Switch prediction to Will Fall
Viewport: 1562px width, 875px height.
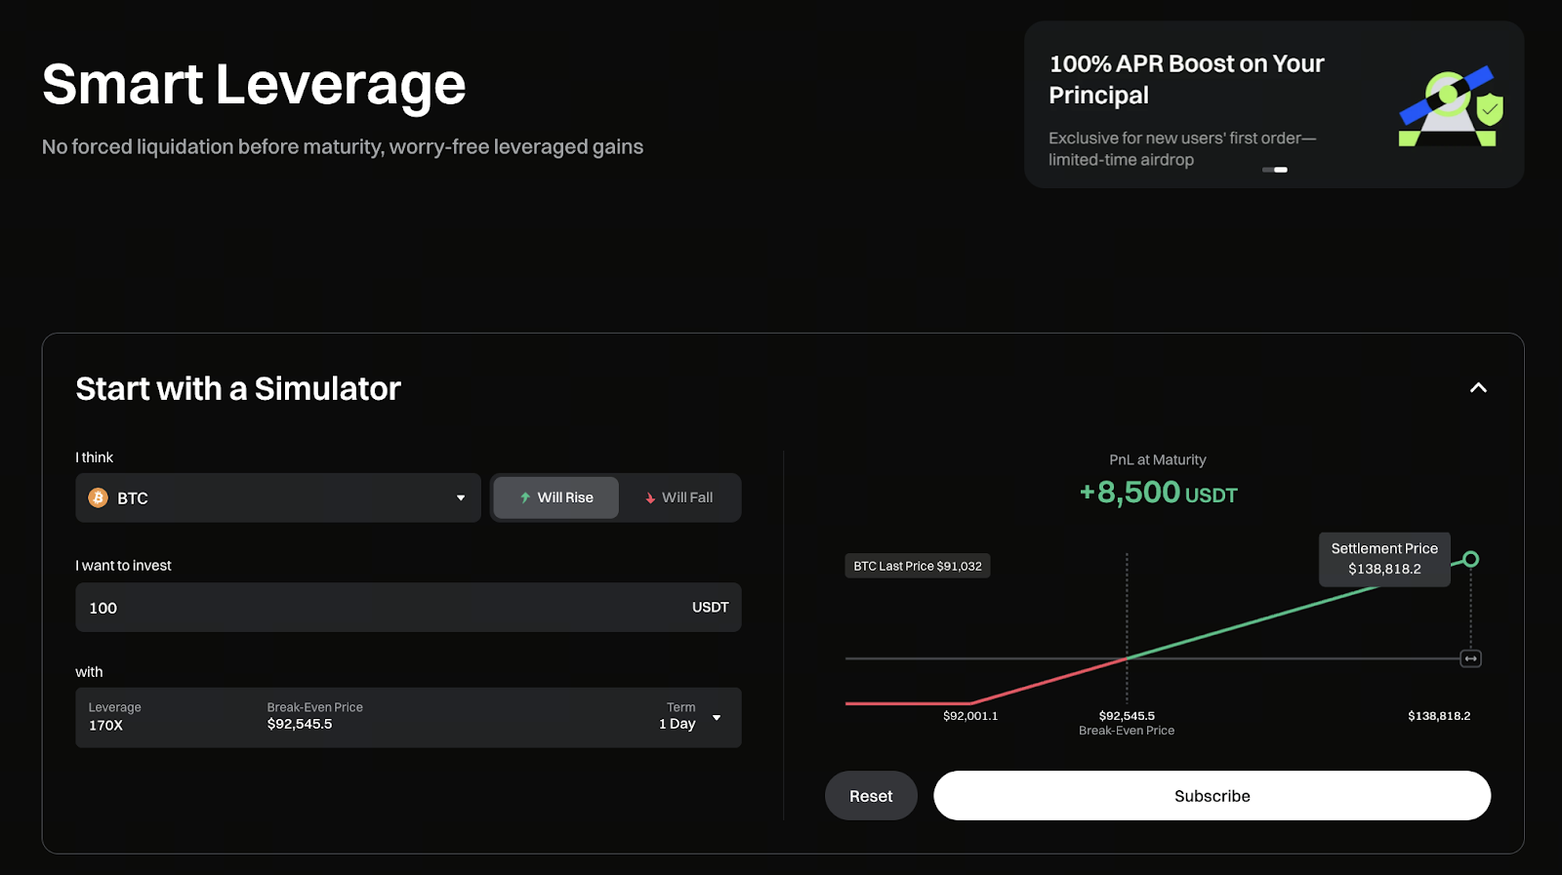(679, 497)
